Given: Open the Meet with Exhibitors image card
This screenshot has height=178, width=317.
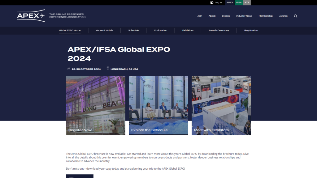Looking at the screenshot, I should (x=221, y=106).
